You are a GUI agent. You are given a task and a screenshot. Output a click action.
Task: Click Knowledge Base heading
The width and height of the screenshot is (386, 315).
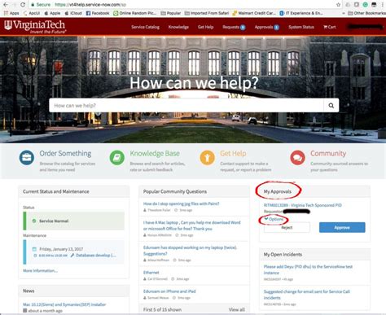pos(155,153)
